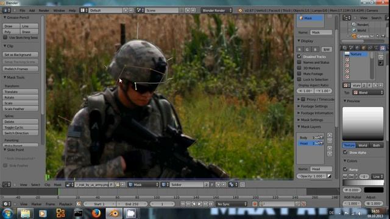Click the color ramp gradient bar
Image resolution: width=390 pixels, height=219 pixels.
[x=363, y=182]
